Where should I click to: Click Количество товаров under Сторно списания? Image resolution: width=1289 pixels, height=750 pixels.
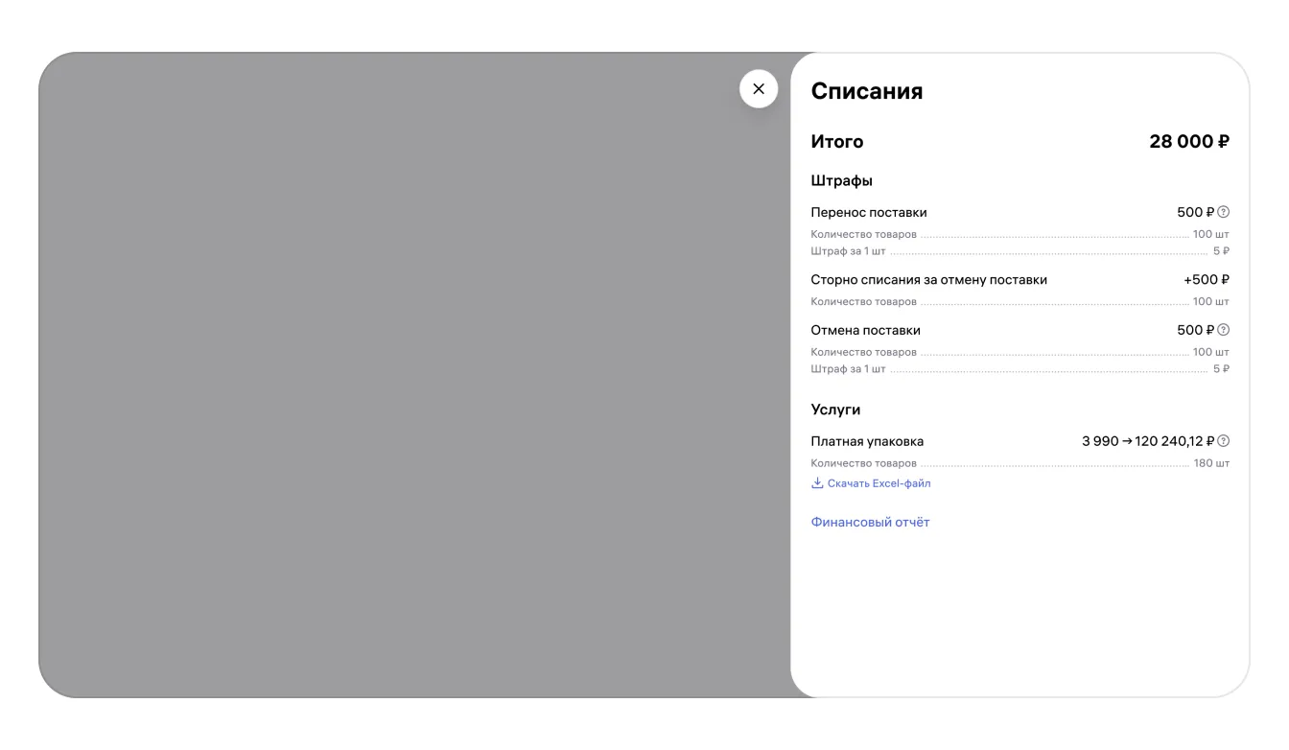click(x=864, y=302)
